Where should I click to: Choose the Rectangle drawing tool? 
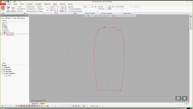pos(30,7)
